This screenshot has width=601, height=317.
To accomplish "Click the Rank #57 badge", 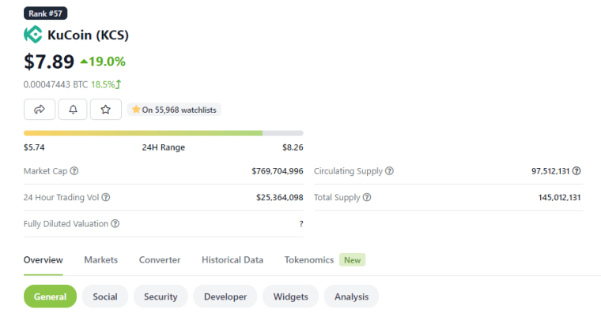I will tap(46, 13).
